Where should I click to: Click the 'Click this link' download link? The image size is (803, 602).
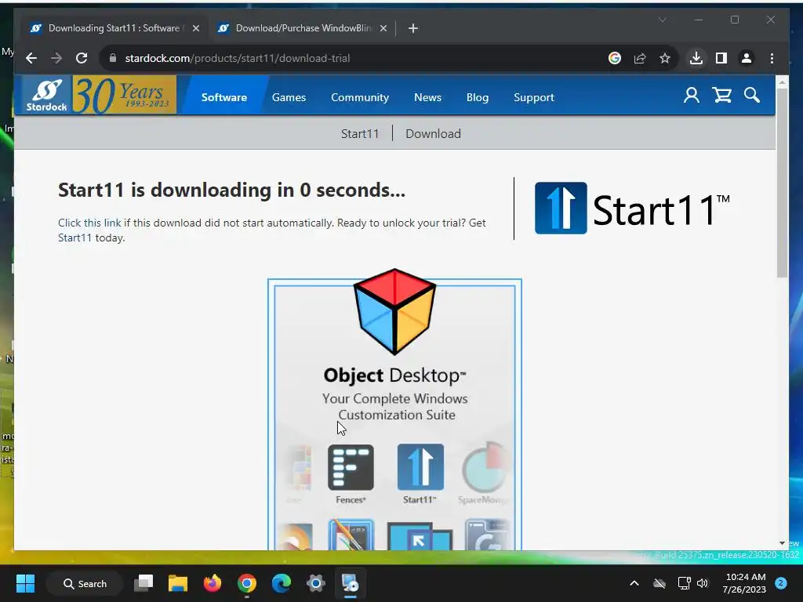click(x=89, y=223)
